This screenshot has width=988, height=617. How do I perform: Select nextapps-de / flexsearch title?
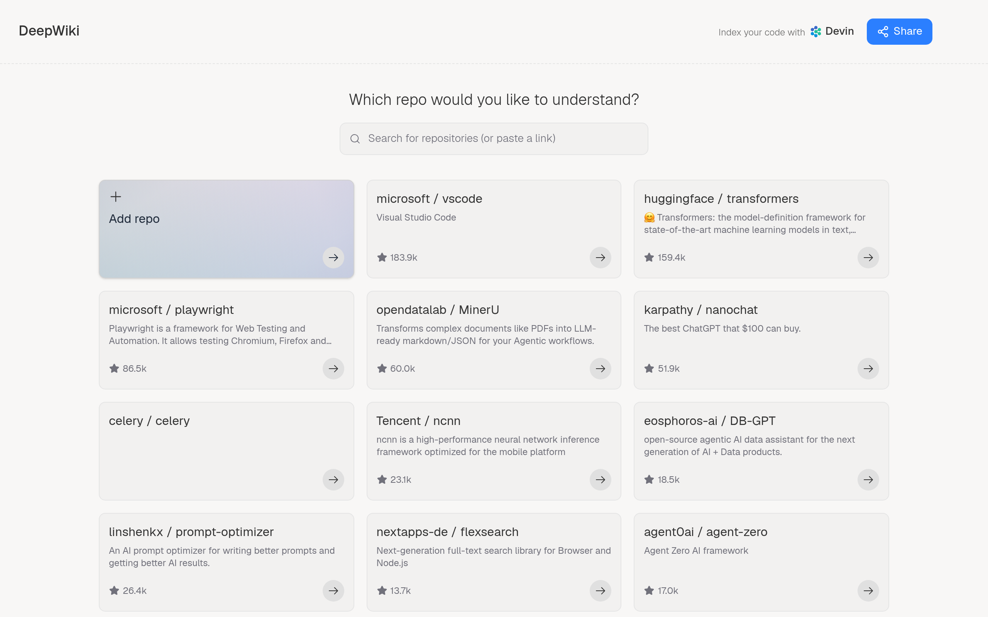[447, 532]
